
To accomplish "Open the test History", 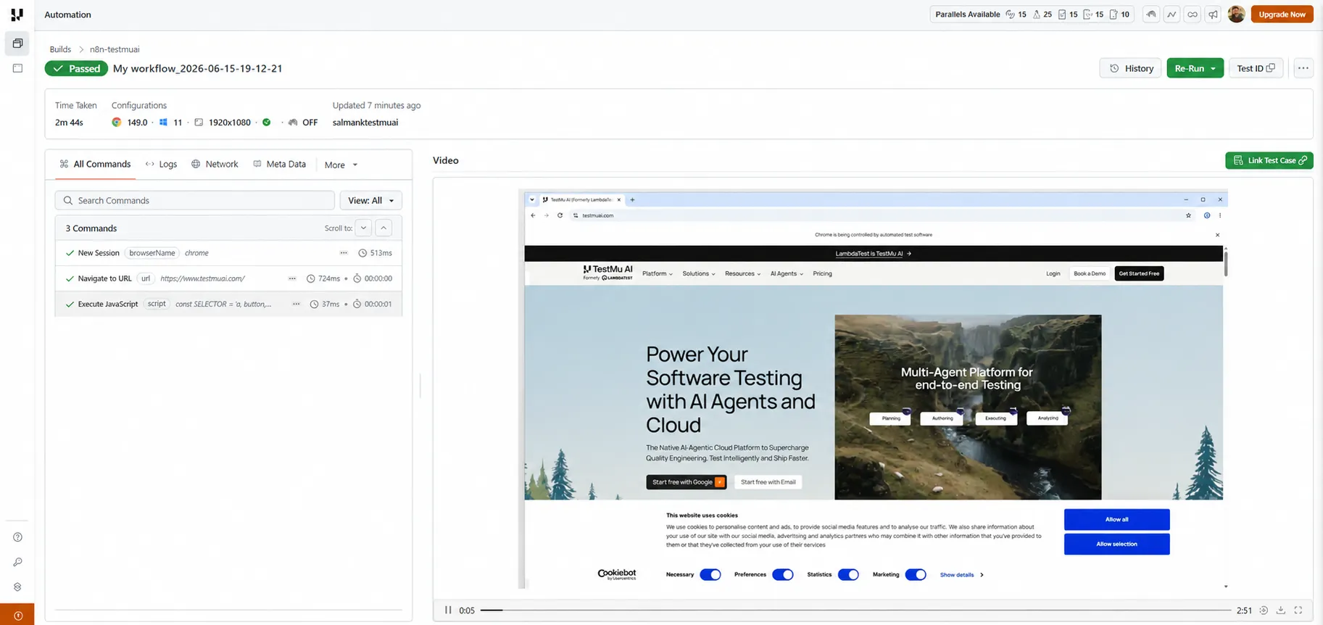I will point(1131,68).
